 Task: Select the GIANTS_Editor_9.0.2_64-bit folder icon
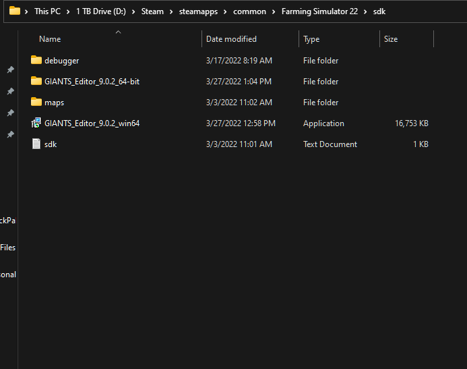(36, 81)
